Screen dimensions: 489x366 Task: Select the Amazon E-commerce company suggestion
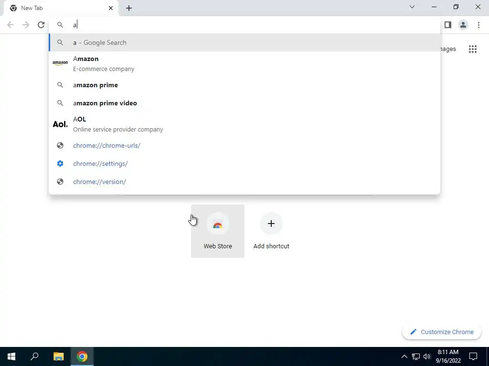click(244, 63)
